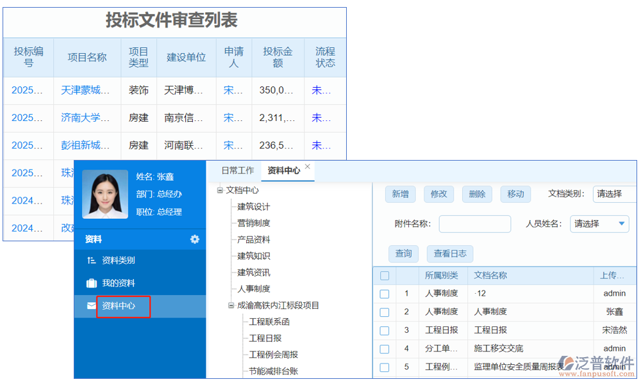The width and height of the screenshot is (641, 384).
Task: Check the checkbox for row 3 工程日报
Action: pyautogui.click(x=385, y=330)
